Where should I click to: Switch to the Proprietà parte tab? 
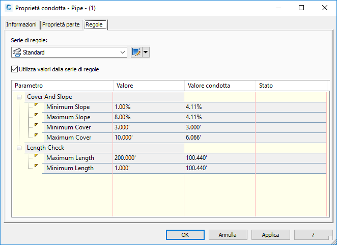[x=61, y=25]
